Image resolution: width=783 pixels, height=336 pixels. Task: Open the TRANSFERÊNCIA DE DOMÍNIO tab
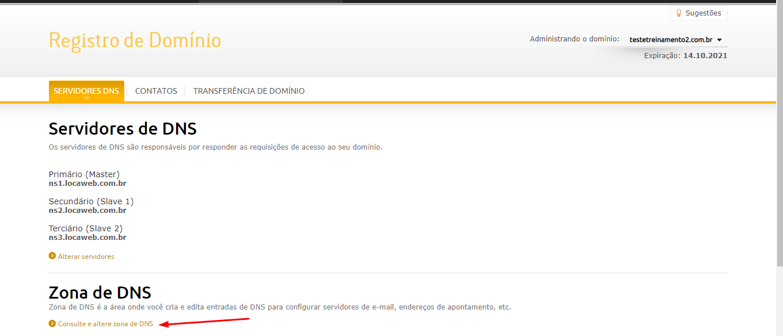pyautogui.click(x=249, y=91)
